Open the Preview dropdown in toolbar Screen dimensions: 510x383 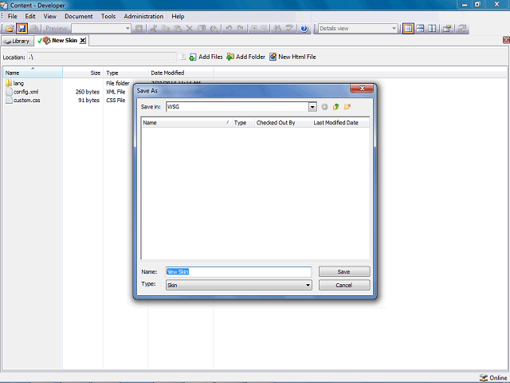(x=127, y=29)
